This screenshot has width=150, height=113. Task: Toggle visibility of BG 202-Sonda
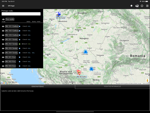[3, 44]
